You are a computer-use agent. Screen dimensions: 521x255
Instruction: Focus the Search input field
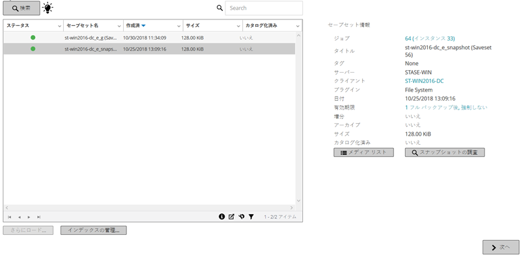[x=264, y=8]
